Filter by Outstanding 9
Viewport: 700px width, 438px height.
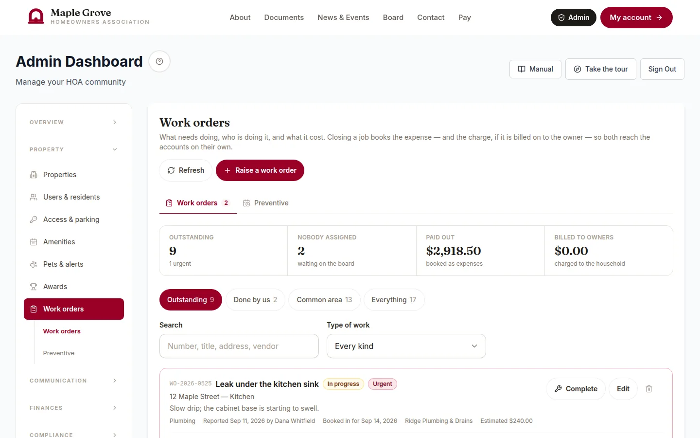click(x=191, y=300)
